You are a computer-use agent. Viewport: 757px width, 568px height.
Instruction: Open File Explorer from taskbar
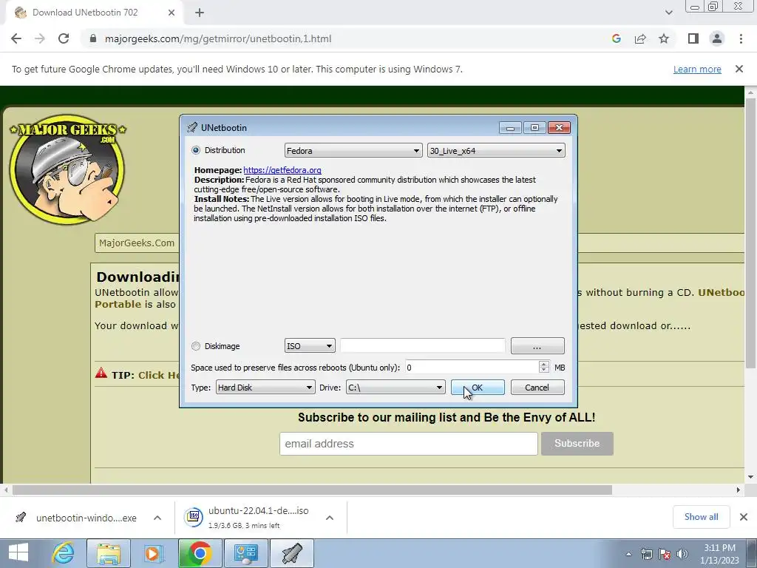click(x=109, y=553)
